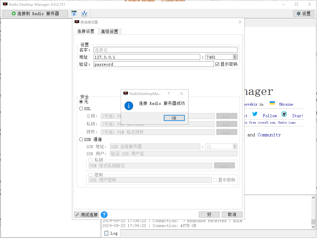Increase port number with up arrow
This screenshot has height=239, width=317.
click(x=235, y=56)
